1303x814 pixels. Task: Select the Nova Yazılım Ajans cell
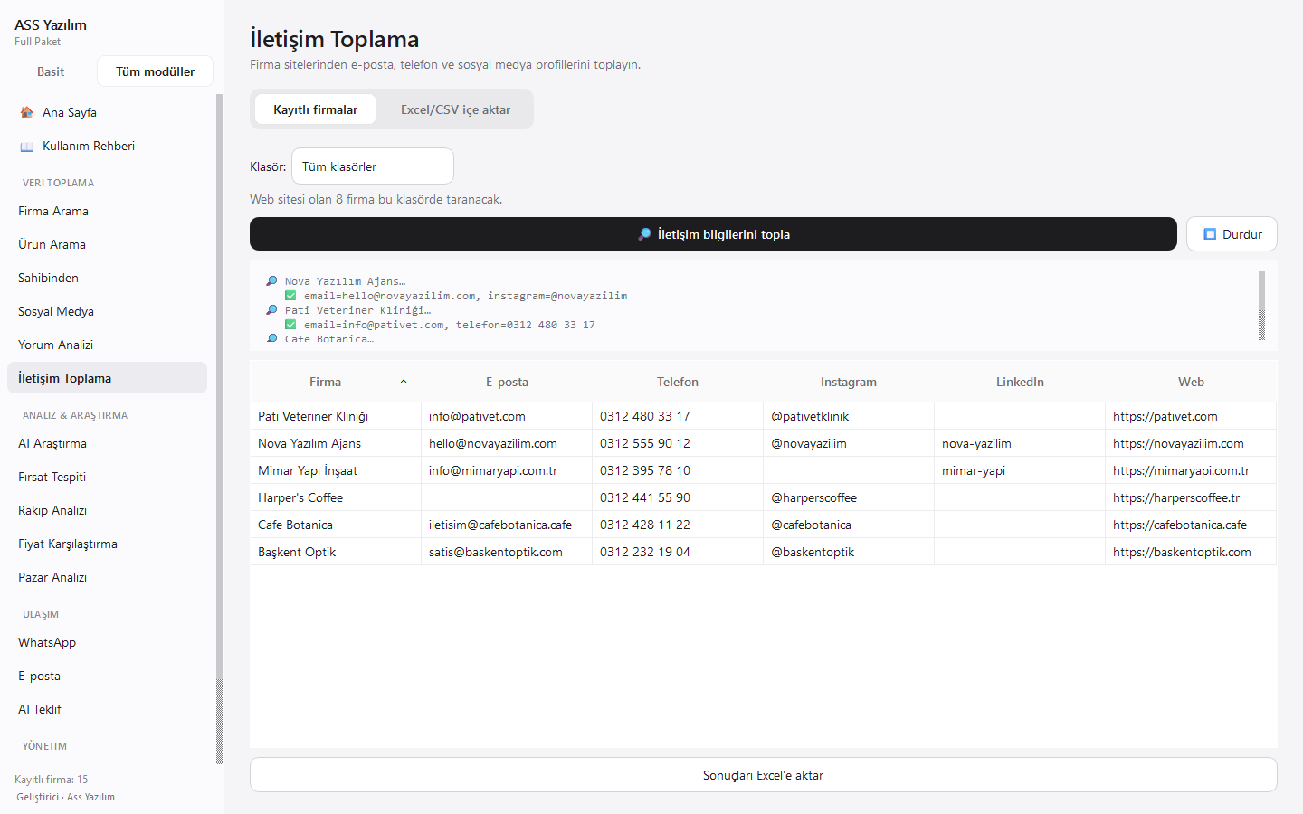pyautogui.click(x=336, y=443)
